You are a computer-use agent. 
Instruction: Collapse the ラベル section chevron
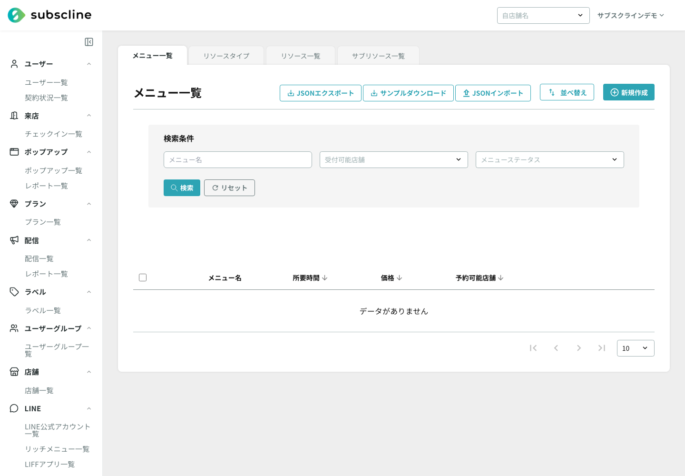pyautogui.click(x=89, y=292)
